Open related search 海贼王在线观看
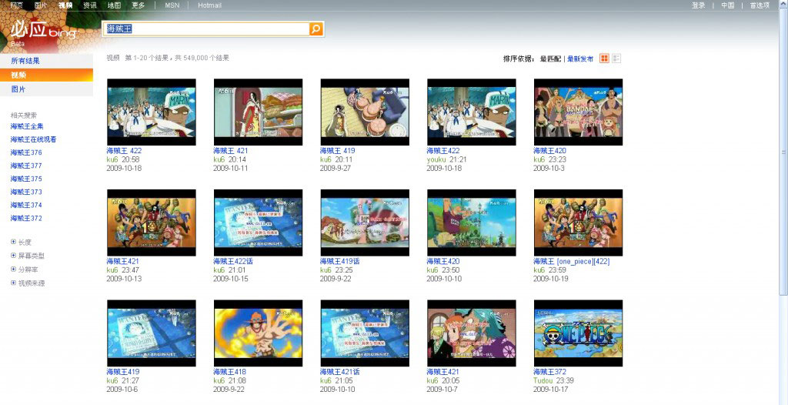This screenshot has height=405, width=788. click(x=33, y=139)
